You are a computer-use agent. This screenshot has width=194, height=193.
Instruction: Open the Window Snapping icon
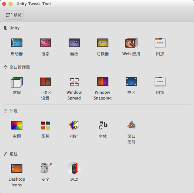pos(103,81)
